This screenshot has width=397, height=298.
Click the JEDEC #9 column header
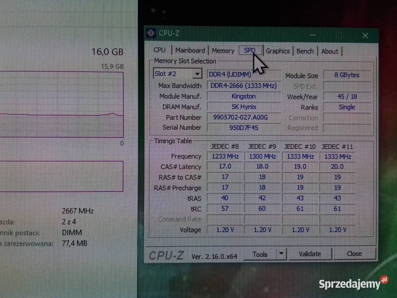pos(262,147)
